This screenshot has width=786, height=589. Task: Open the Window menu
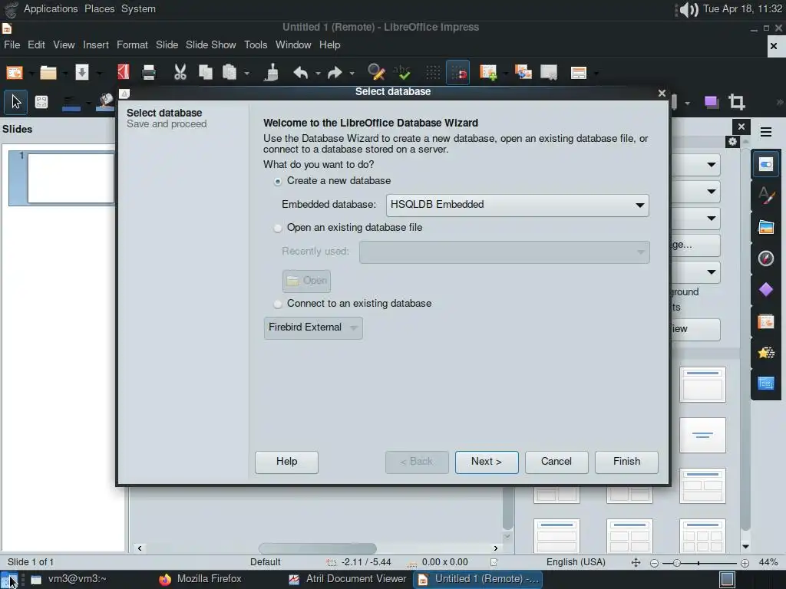pyautogui.click(x=293, y=45)
